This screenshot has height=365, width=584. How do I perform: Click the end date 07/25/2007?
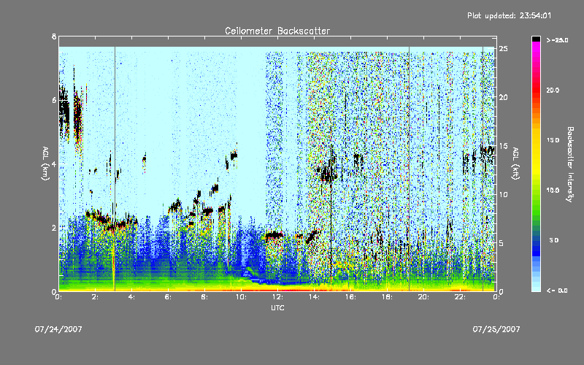point(496,329)
